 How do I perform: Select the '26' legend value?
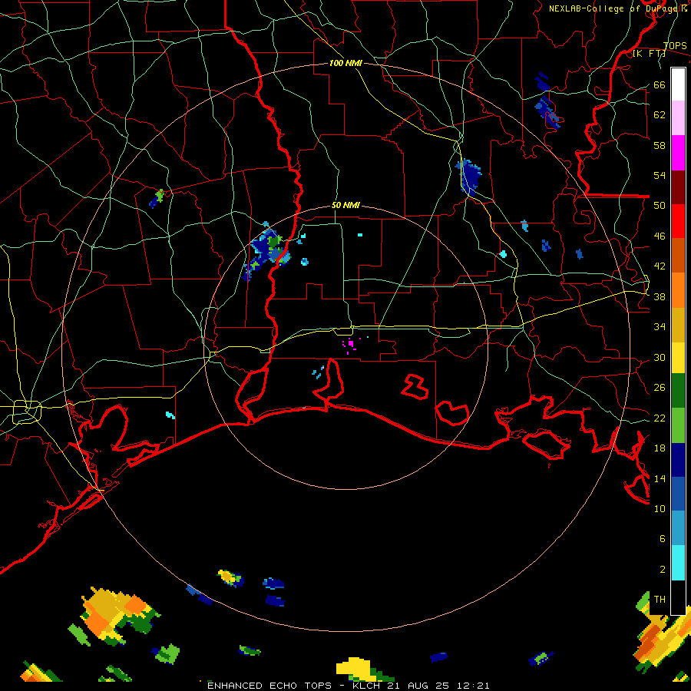(x=660, y=388)
